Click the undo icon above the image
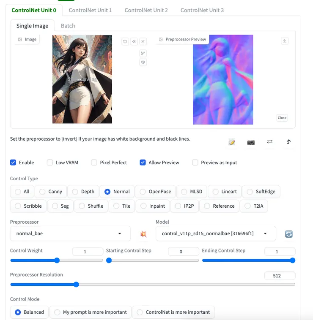This screenshot has height=320, width=313. 125,41
